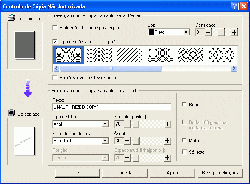Enable Protecção de dados para cópia
250x184 pixels.
(55, 28)
